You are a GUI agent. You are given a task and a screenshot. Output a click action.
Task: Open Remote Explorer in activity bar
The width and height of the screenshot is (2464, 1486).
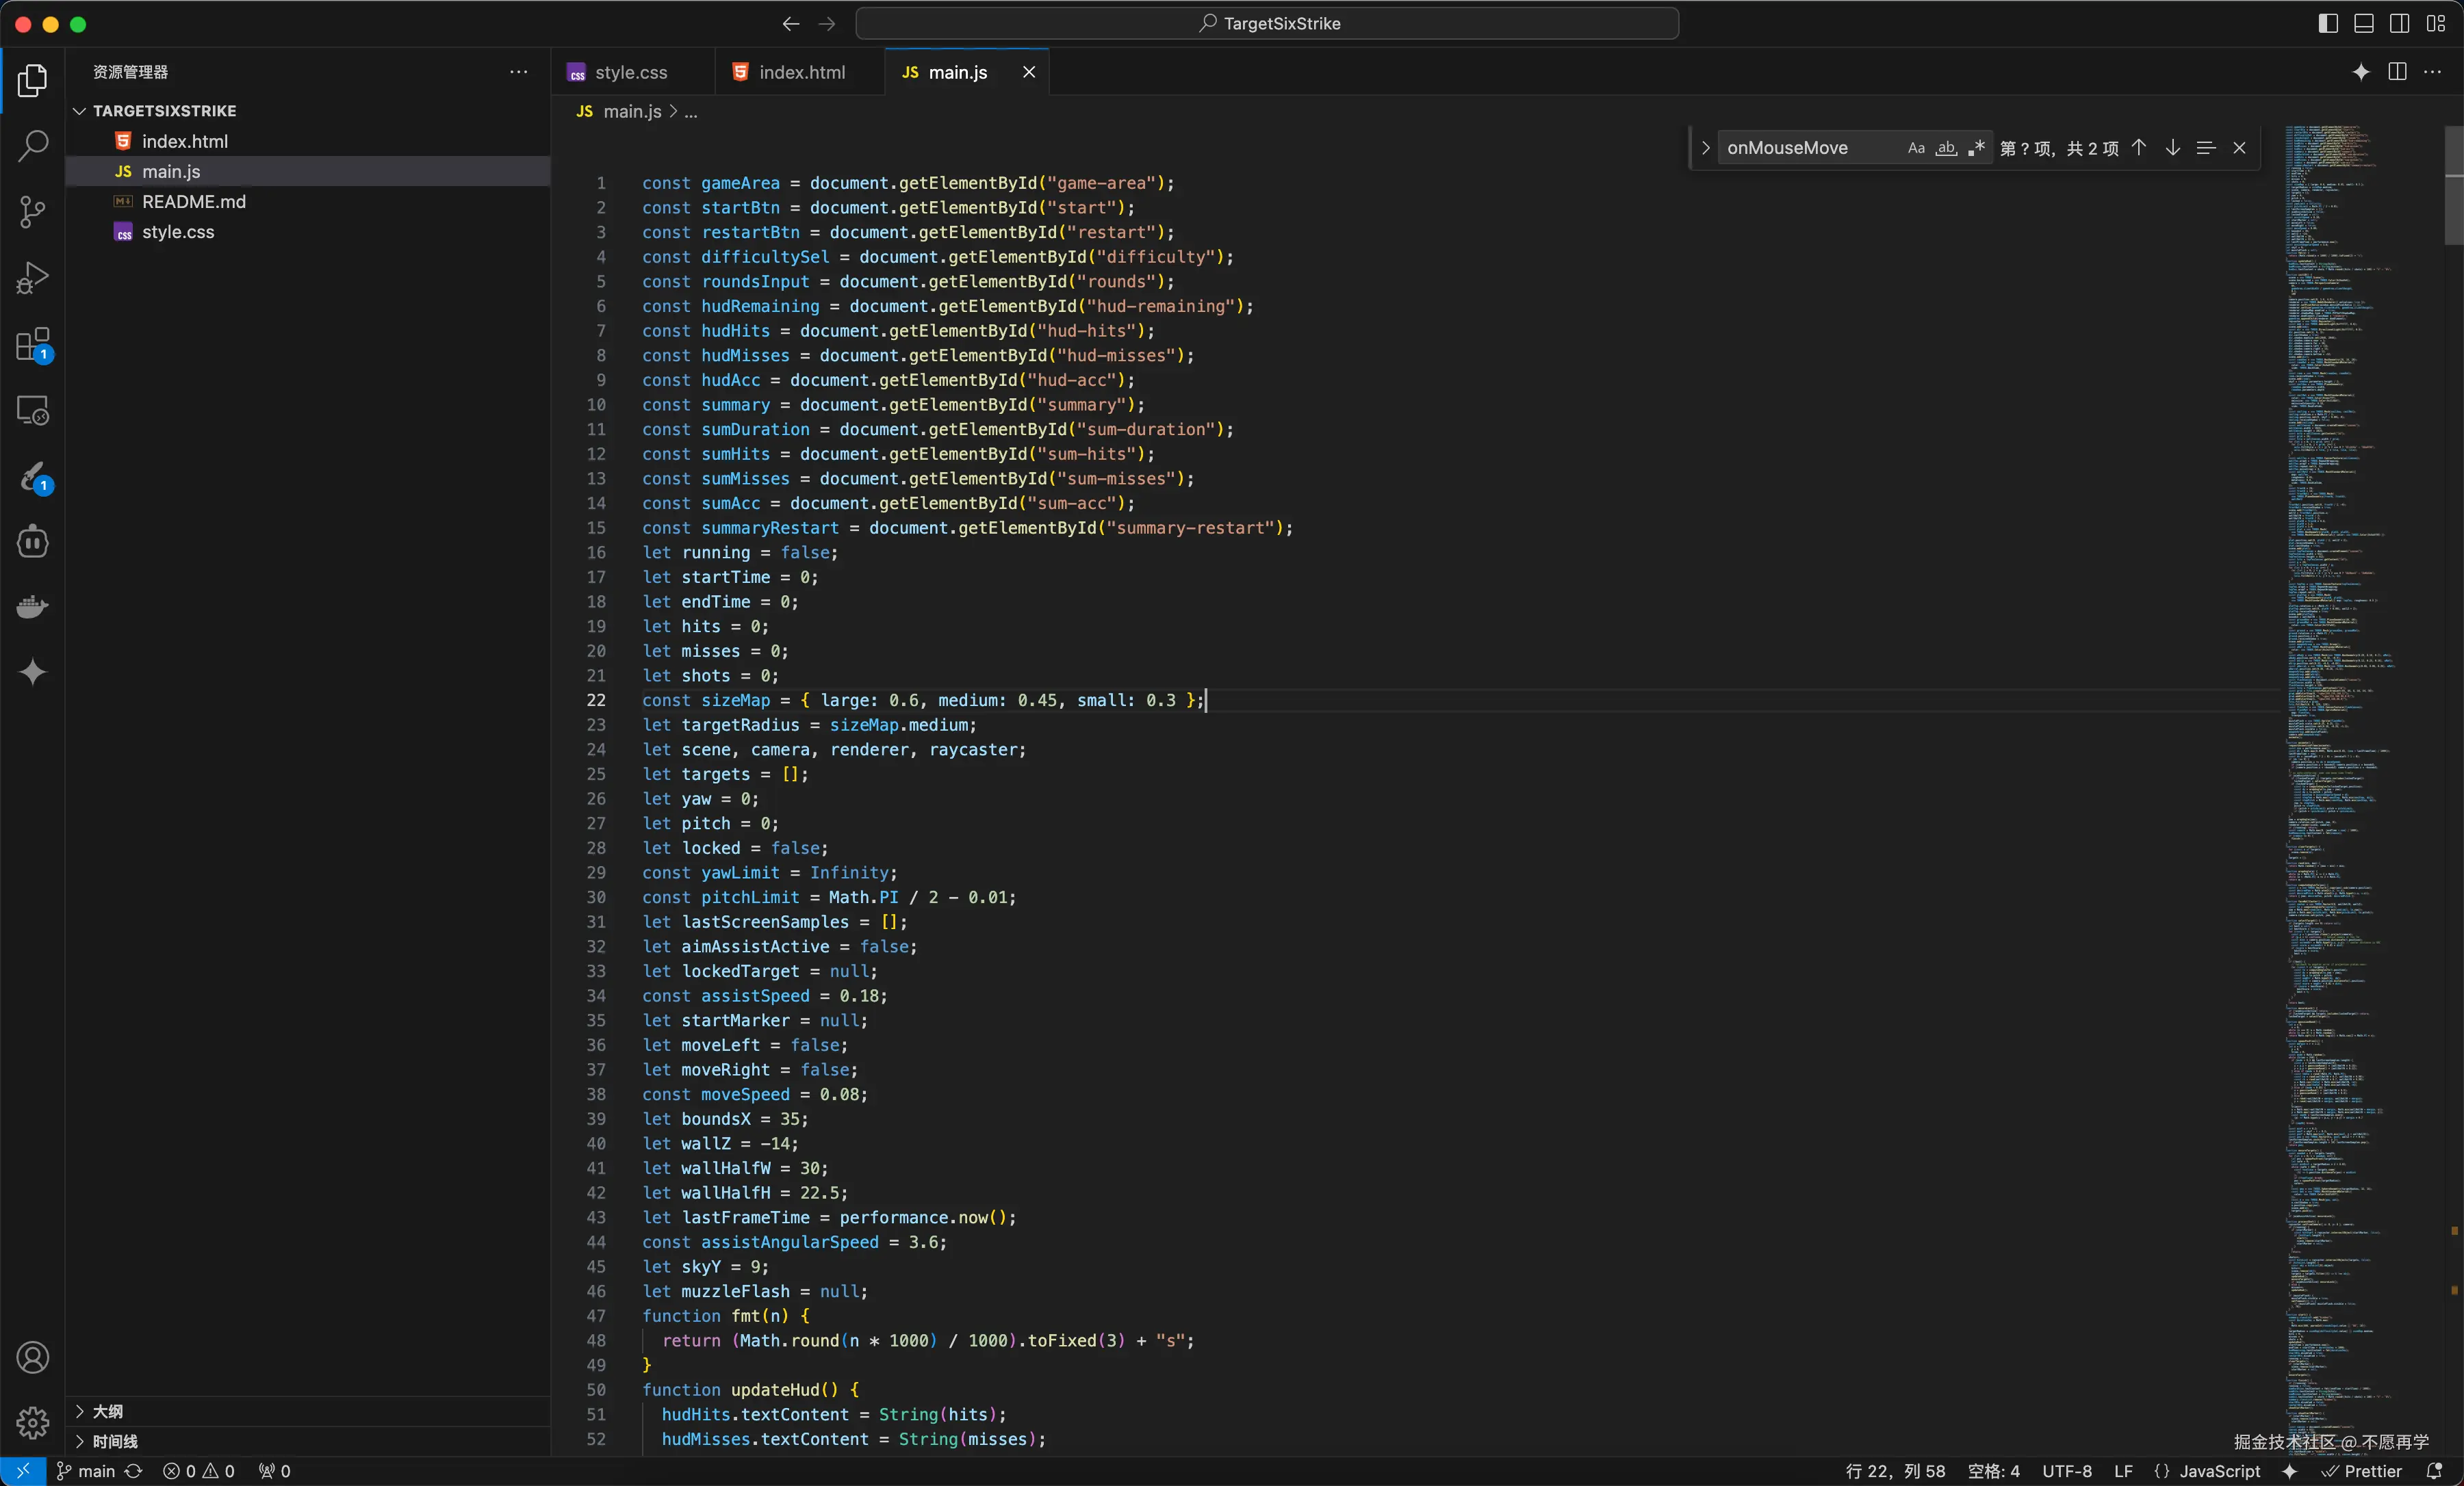(x=33, y=410)
